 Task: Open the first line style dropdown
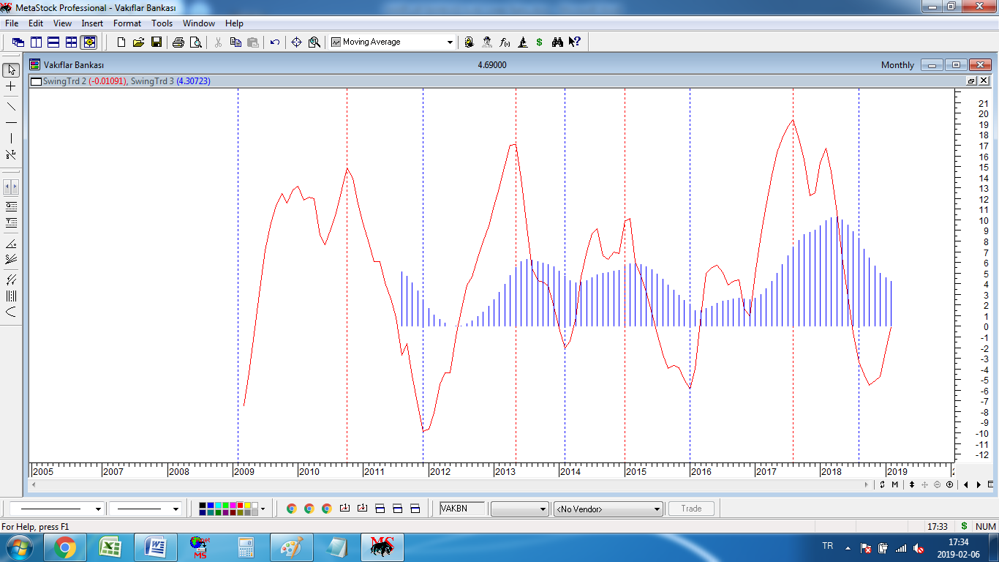tap(98, 509)
